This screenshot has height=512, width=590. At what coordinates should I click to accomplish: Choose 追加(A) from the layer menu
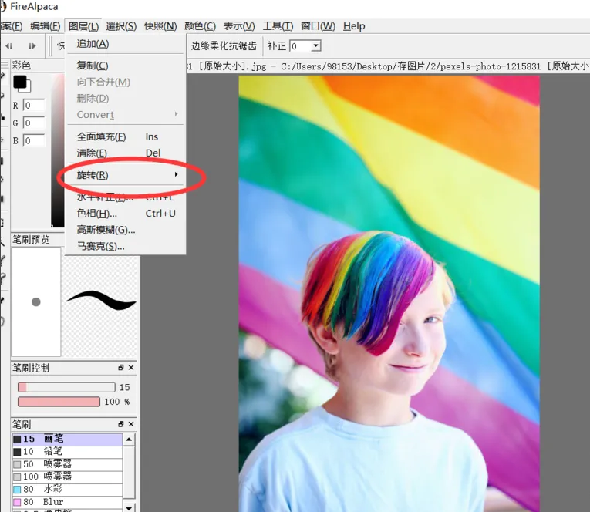tap(126, 44)
